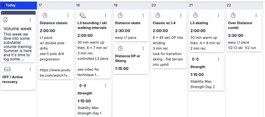Click the couch icon on OFF / Active recovery
Screen dimensions: 265x117
(7, 69)
